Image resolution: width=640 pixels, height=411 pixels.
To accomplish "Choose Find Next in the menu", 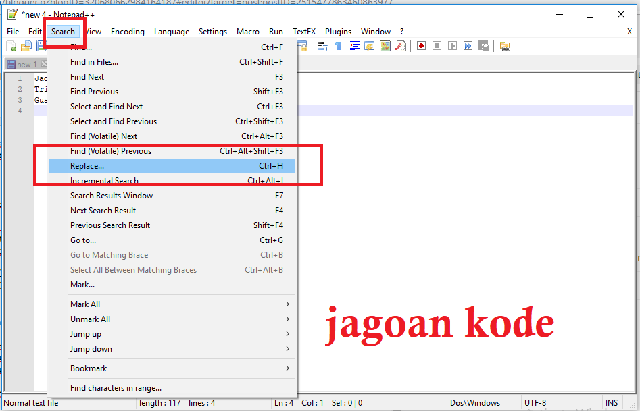I will (172, 77).
